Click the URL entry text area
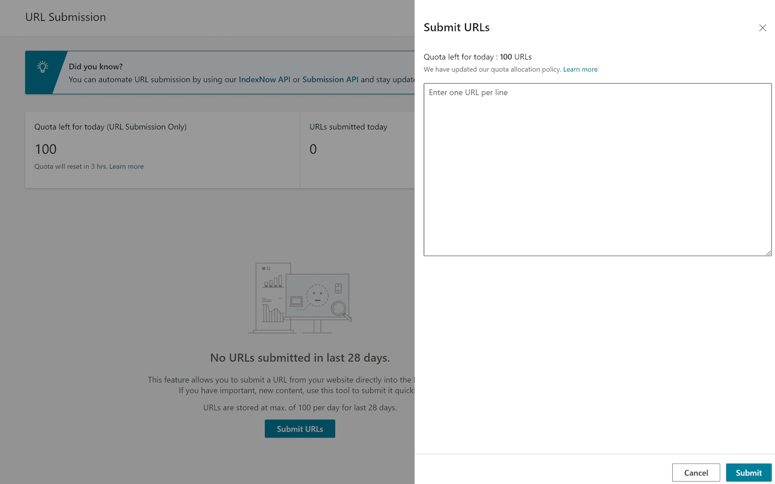 [x=597, y=169]
